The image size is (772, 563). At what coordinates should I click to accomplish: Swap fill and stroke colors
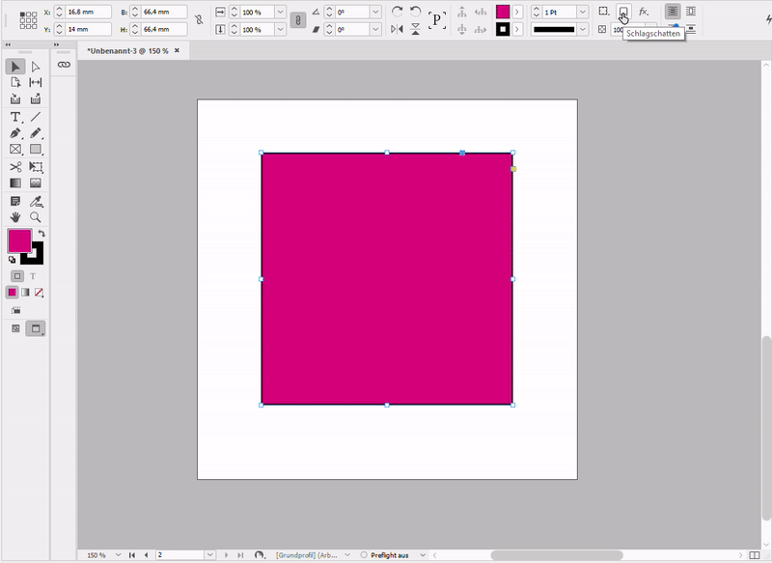tap(41, 235)
